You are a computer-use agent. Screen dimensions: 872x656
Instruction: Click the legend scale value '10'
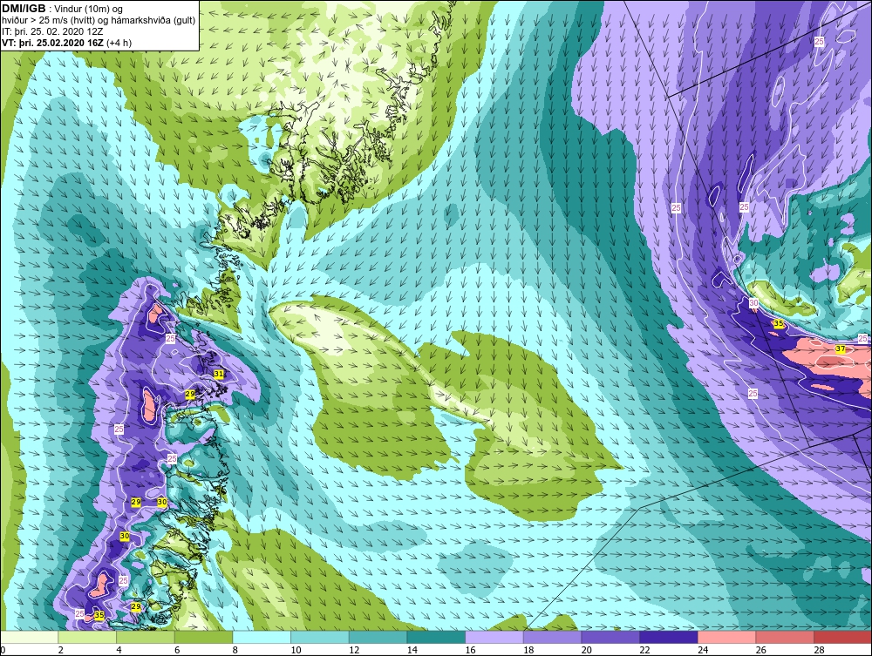coord(296,650)
